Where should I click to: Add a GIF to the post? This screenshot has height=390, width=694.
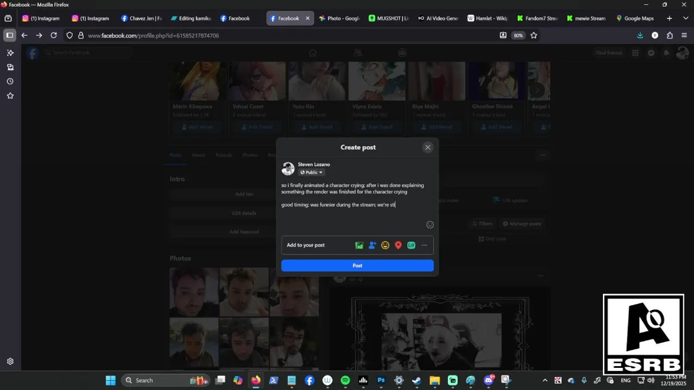411,245
